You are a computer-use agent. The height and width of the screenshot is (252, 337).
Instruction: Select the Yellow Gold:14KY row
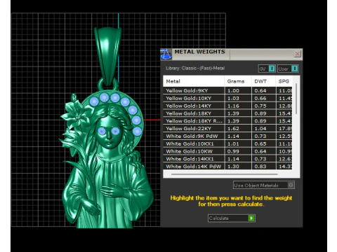pos(227,106)
